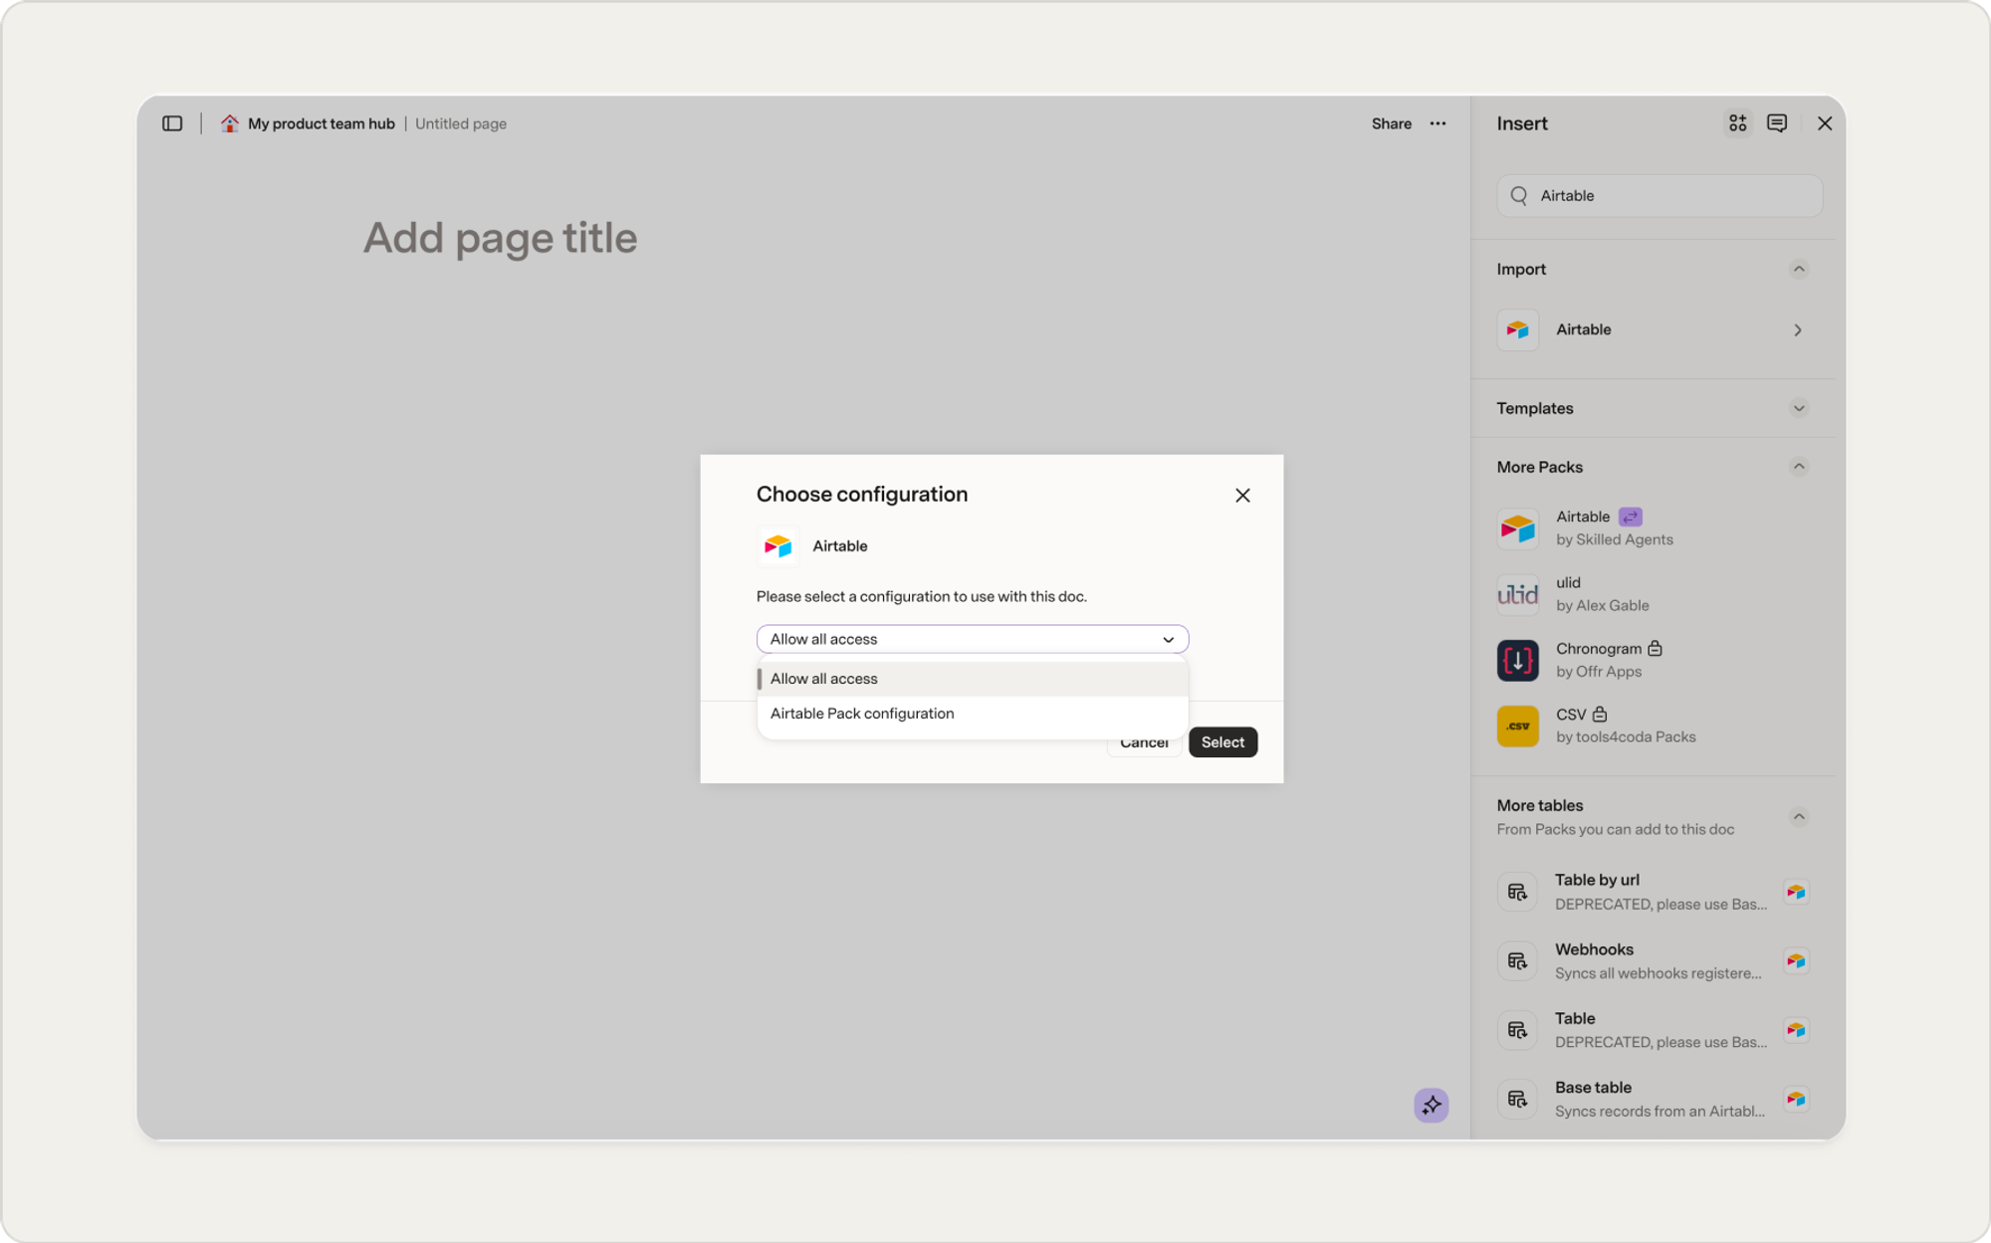Click the Untitled page breadcrumb

point(461,123)
